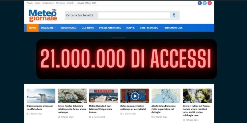Click the Meteo Giornale logo
This screenshot has width=247, height=123.
tap(43, 15)
